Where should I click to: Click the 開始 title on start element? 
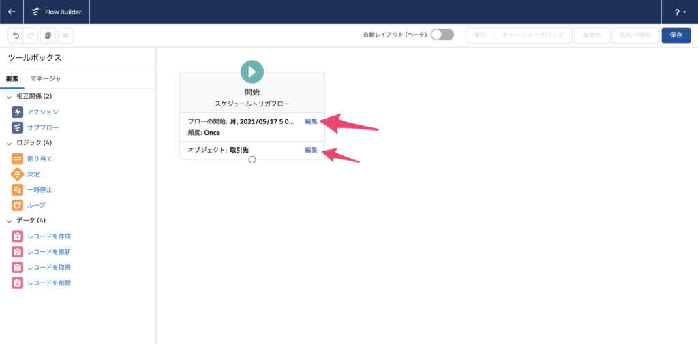252,93
